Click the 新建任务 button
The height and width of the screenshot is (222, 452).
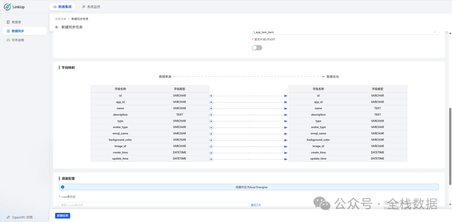coord(63,215)
